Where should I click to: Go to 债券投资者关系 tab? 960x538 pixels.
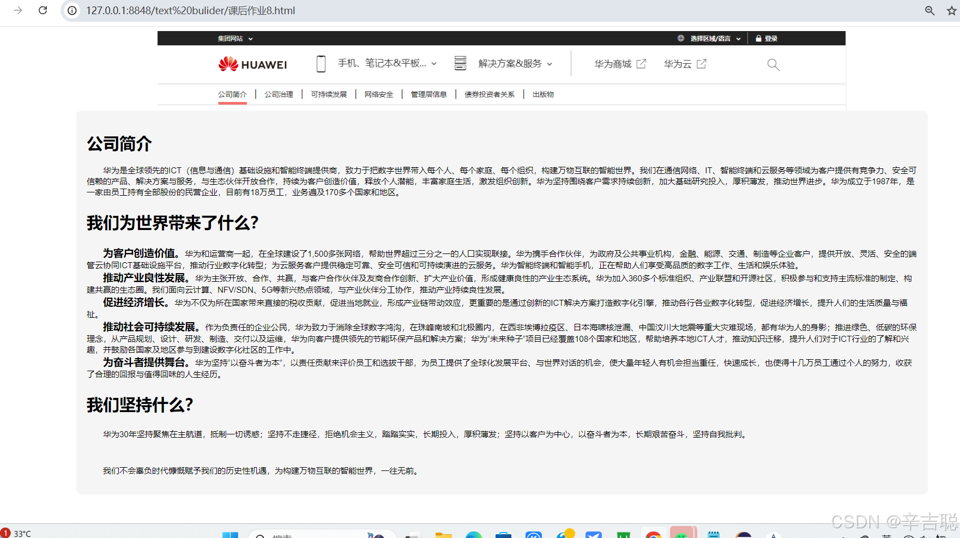490,94
